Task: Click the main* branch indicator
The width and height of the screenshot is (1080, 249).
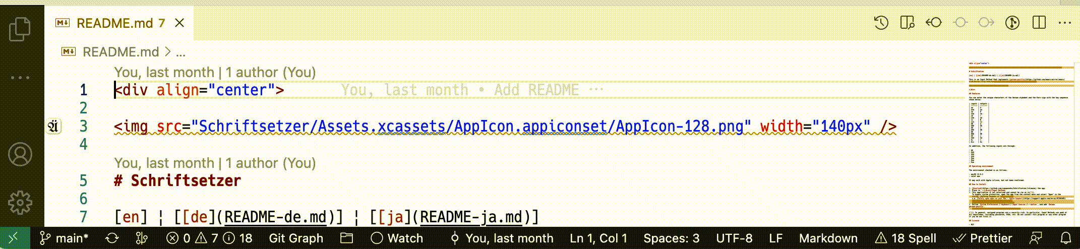Action: pyautogui.click(x=64, y=238)
